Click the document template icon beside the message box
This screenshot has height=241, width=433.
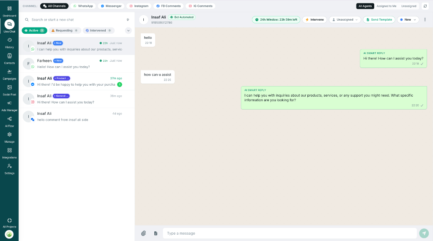click(156, 233)
